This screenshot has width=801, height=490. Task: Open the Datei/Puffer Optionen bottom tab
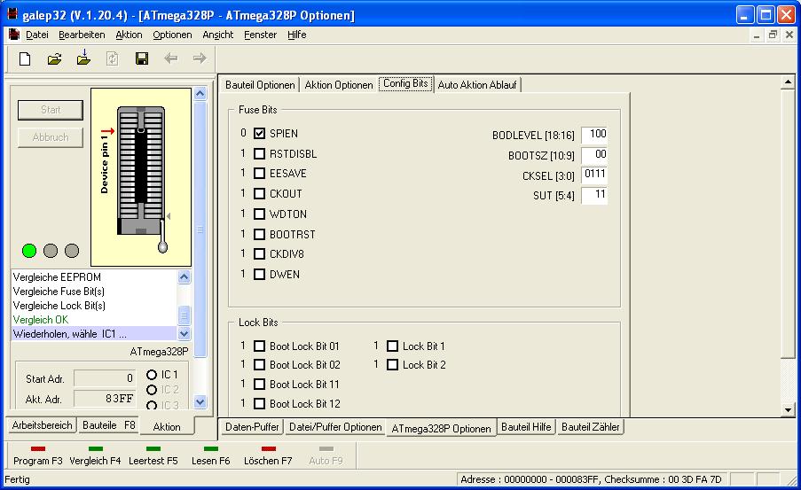click(x=335, y=427)
